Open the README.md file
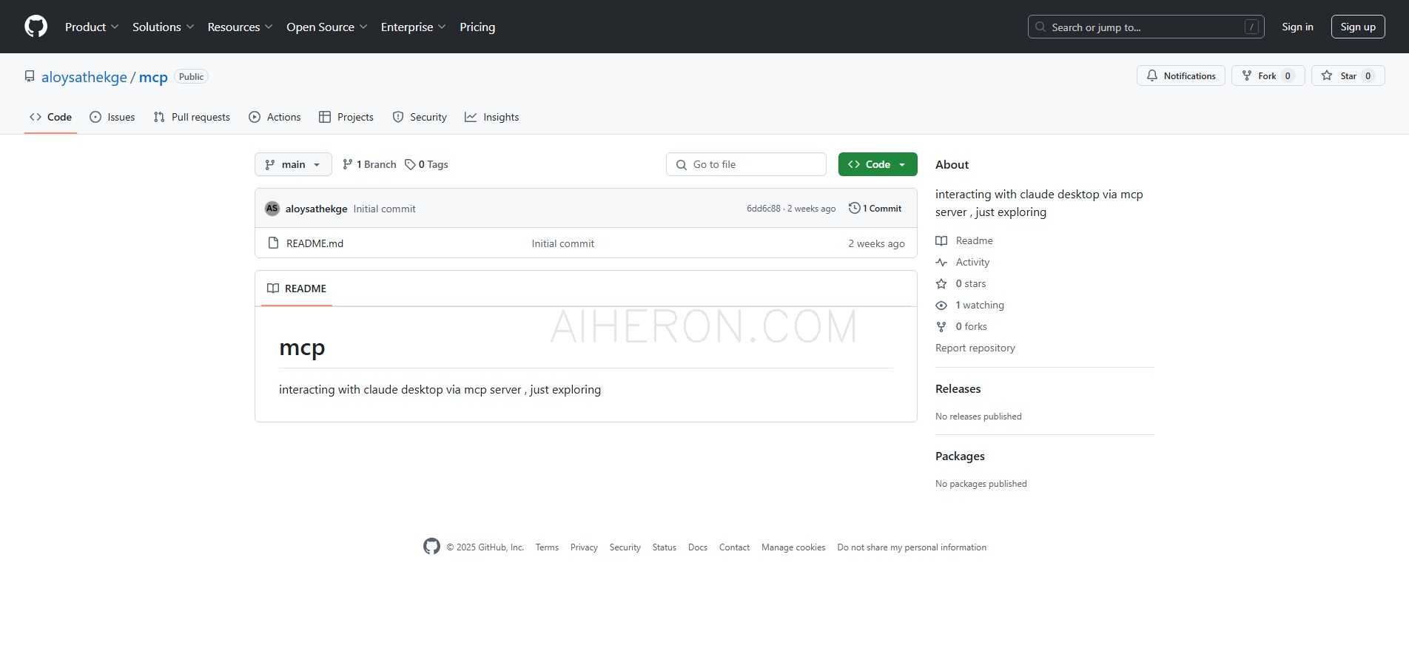 click(x=315, y=243)
